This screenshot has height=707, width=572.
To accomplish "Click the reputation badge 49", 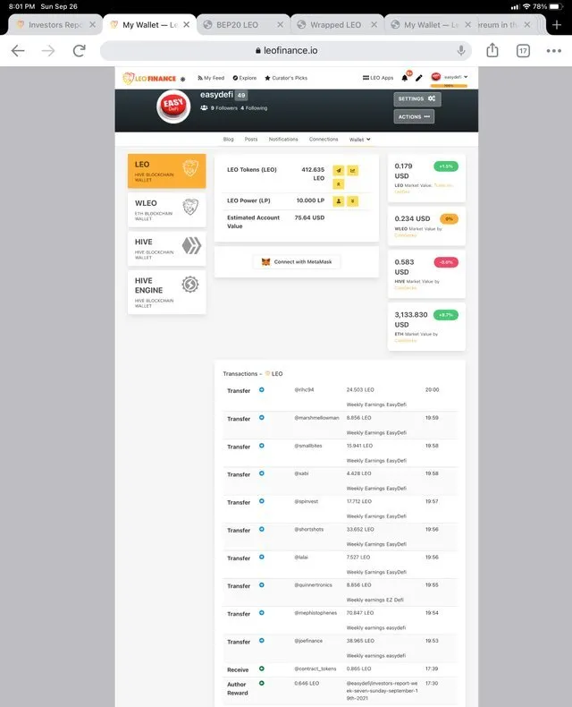I will (x=241, y=95).
